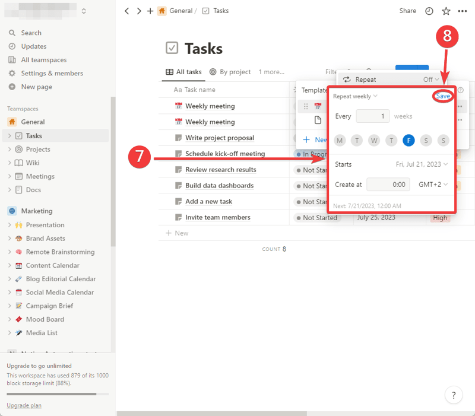475x416 pixels.
Task: Click the Search icon in sidebar
Action: click(x=12, y=33)
